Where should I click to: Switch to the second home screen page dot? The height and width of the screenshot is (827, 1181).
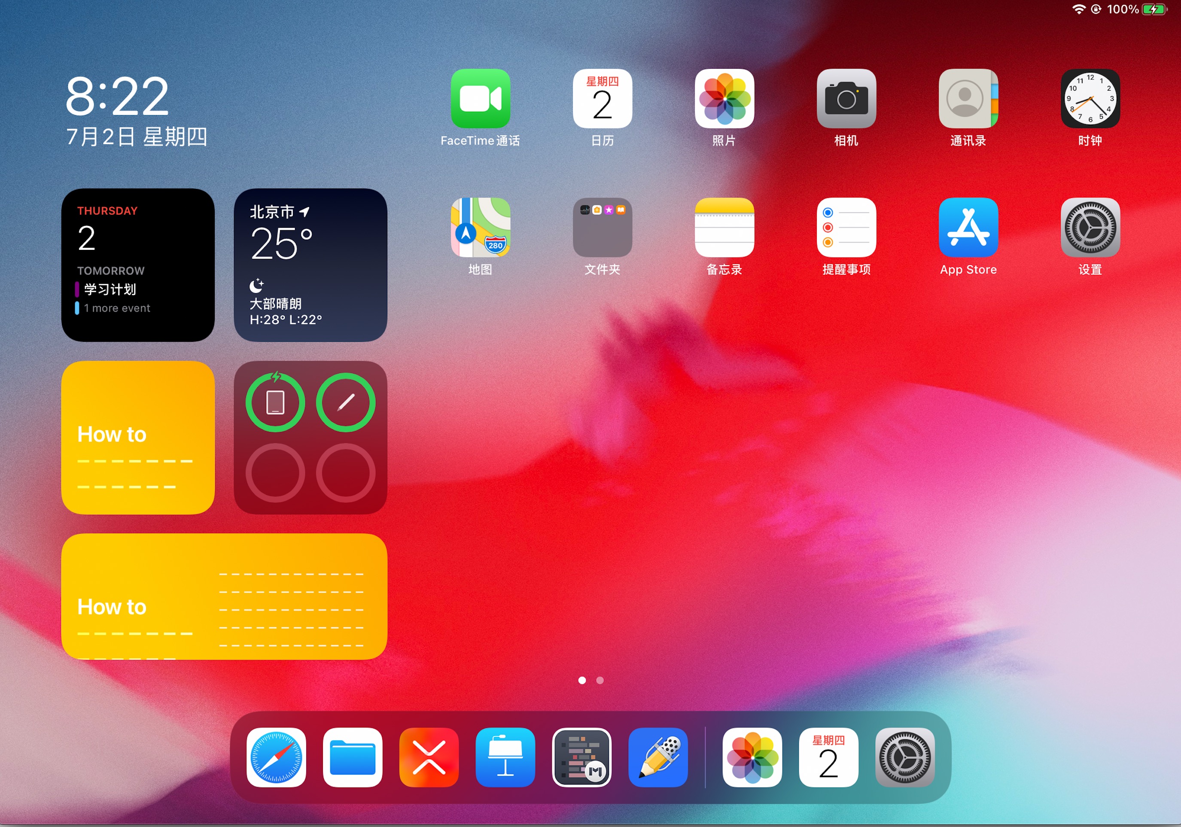coord(600,680)
